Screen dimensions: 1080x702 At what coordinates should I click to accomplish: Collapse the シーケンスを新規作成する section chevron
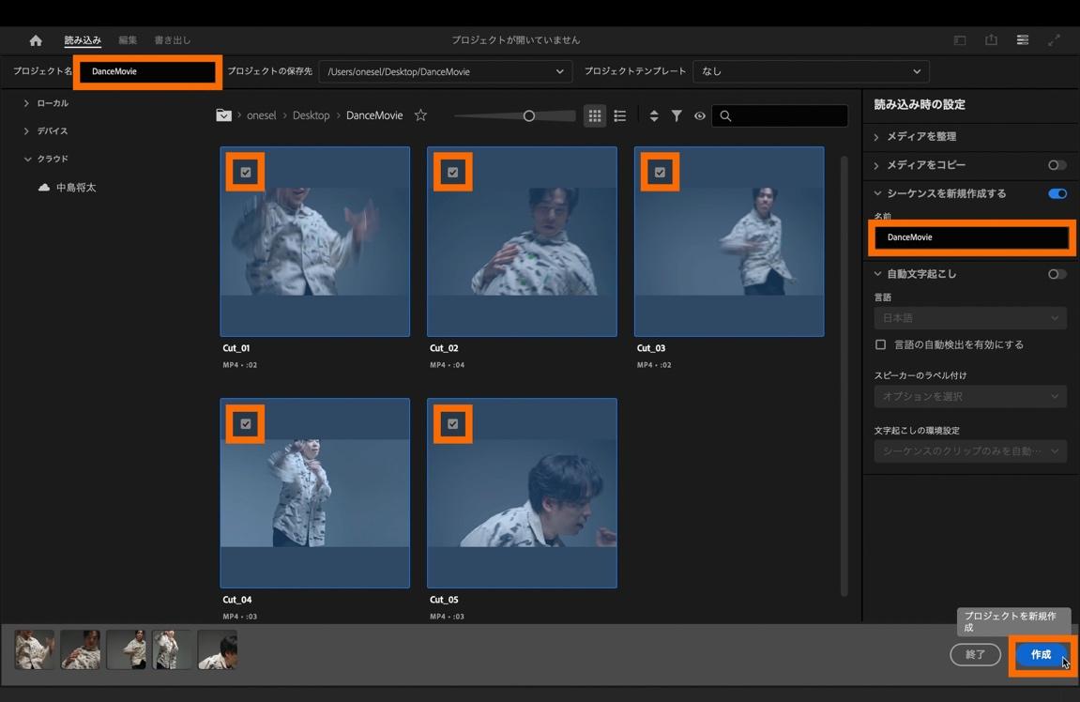click(877, 193)
